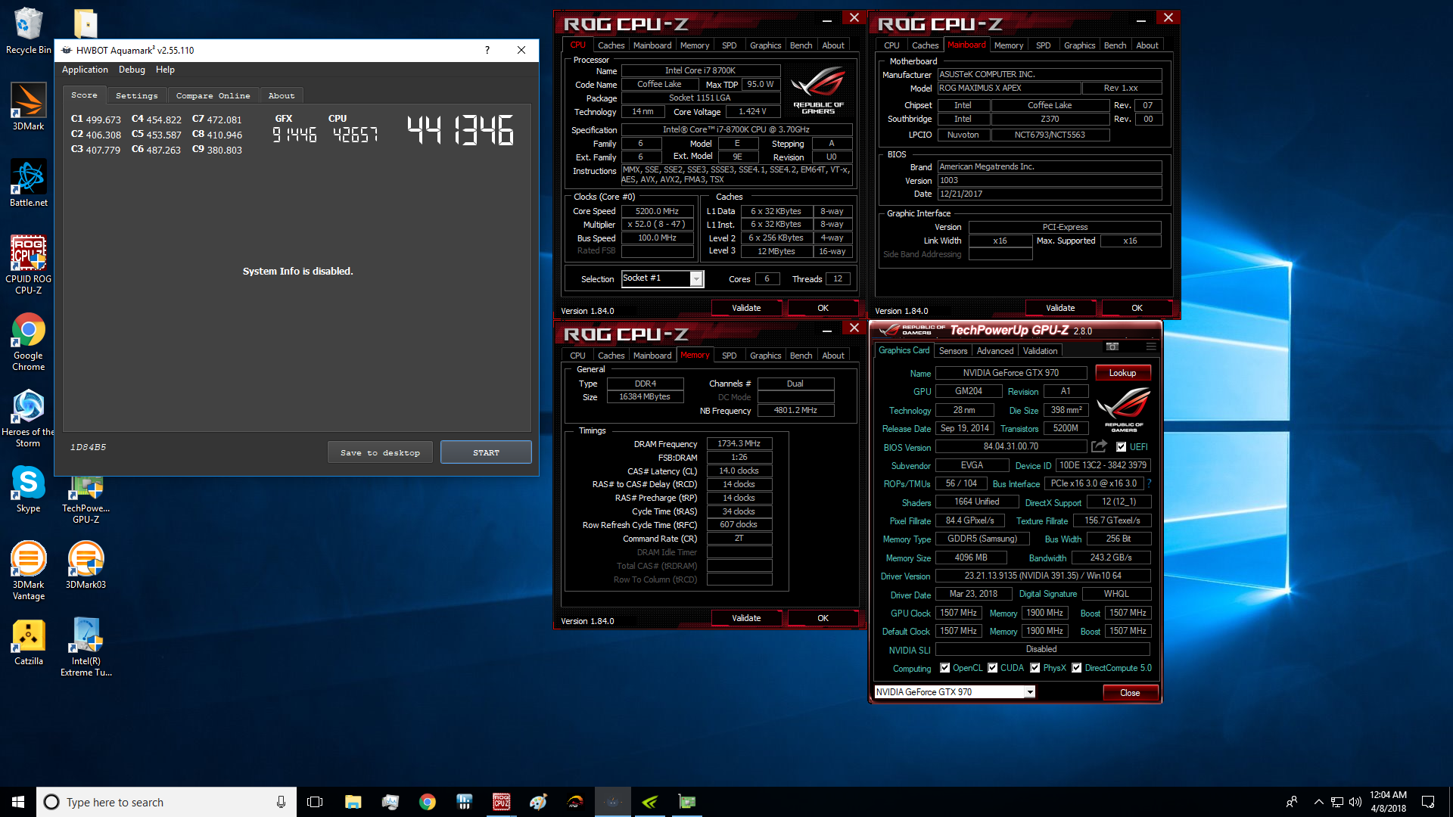Image resolution: width=1453 pixels, height=817 pixels.
Task: Open the ROG CPU-Z taskbar icon
Action: point(501,802)
